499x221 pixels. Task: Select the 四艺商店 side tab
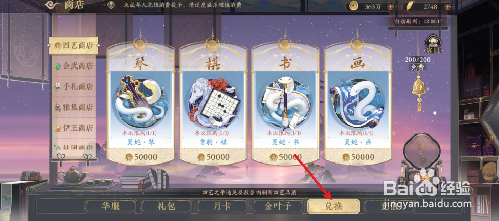[x=74, y=45]
